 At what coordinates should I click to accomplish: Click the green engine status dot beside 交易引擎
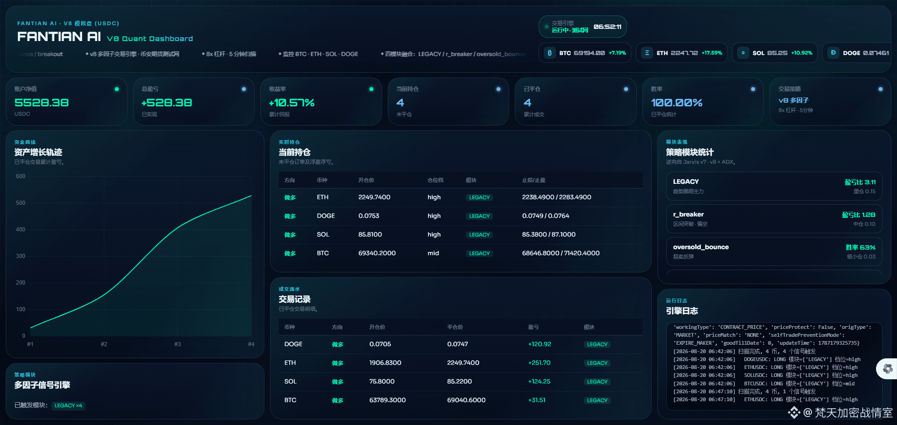[547, 27]
